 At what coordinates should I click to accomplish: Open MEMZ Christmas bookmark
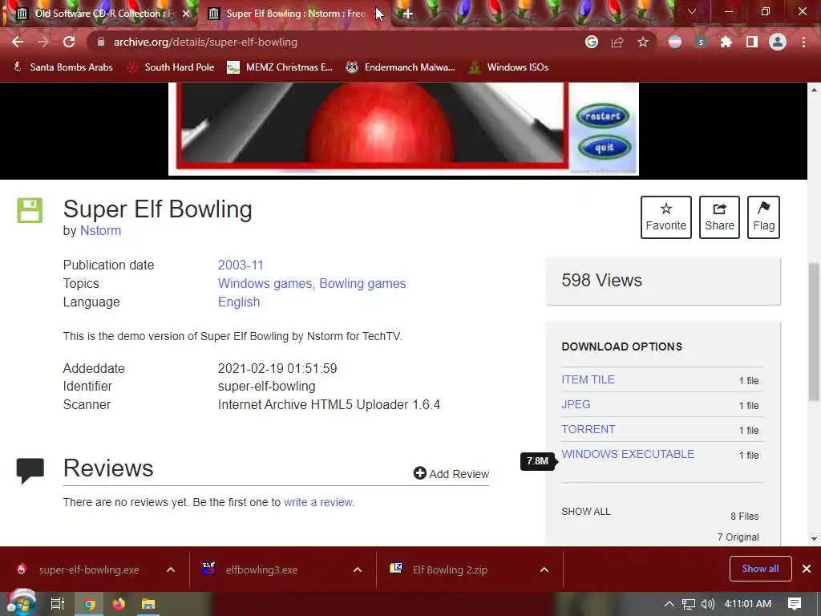coord(280,67)
